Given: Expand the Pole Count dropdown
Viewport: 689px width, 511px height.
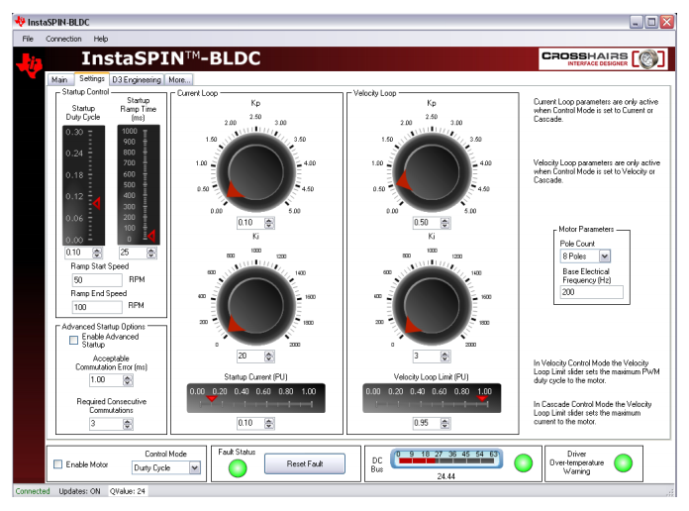Looking at the screenshot, I should click(x=604, y=256).
